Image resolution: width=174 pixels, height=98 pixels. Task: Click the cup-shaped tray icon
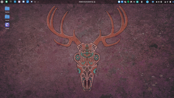click(x=165, y=2)
